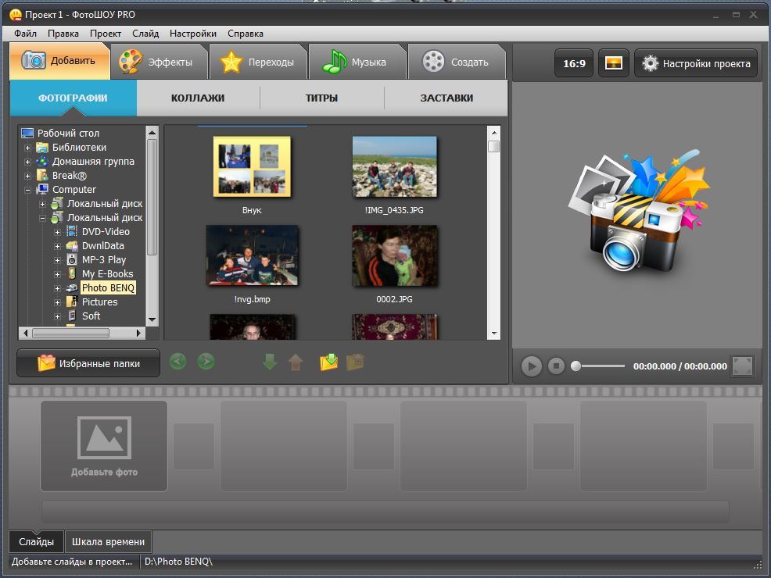Screen dimensions: 771x578
Task: Toggle the 16:9 aspect ratio button
Action: point(574,63)
